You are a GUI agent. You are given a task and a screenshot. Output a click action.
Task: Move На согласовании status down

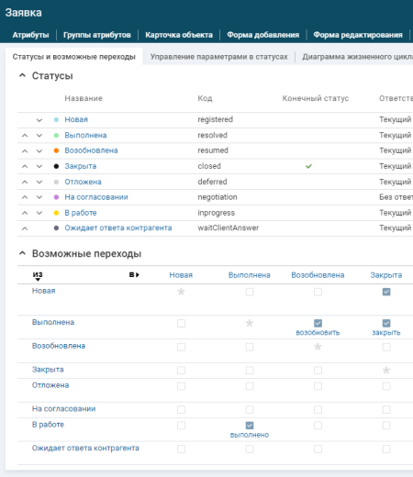pos(39,197)
